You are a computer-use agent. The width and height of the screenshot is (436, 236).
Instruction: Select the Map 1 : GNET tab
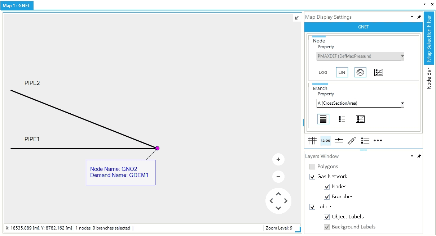[17, 5]
